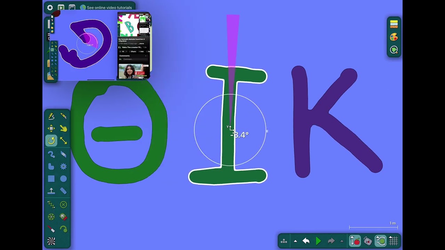Open the ad thumbnail with the woman
The width and height of the screenshot is (445, 250).
coord(134,71)
